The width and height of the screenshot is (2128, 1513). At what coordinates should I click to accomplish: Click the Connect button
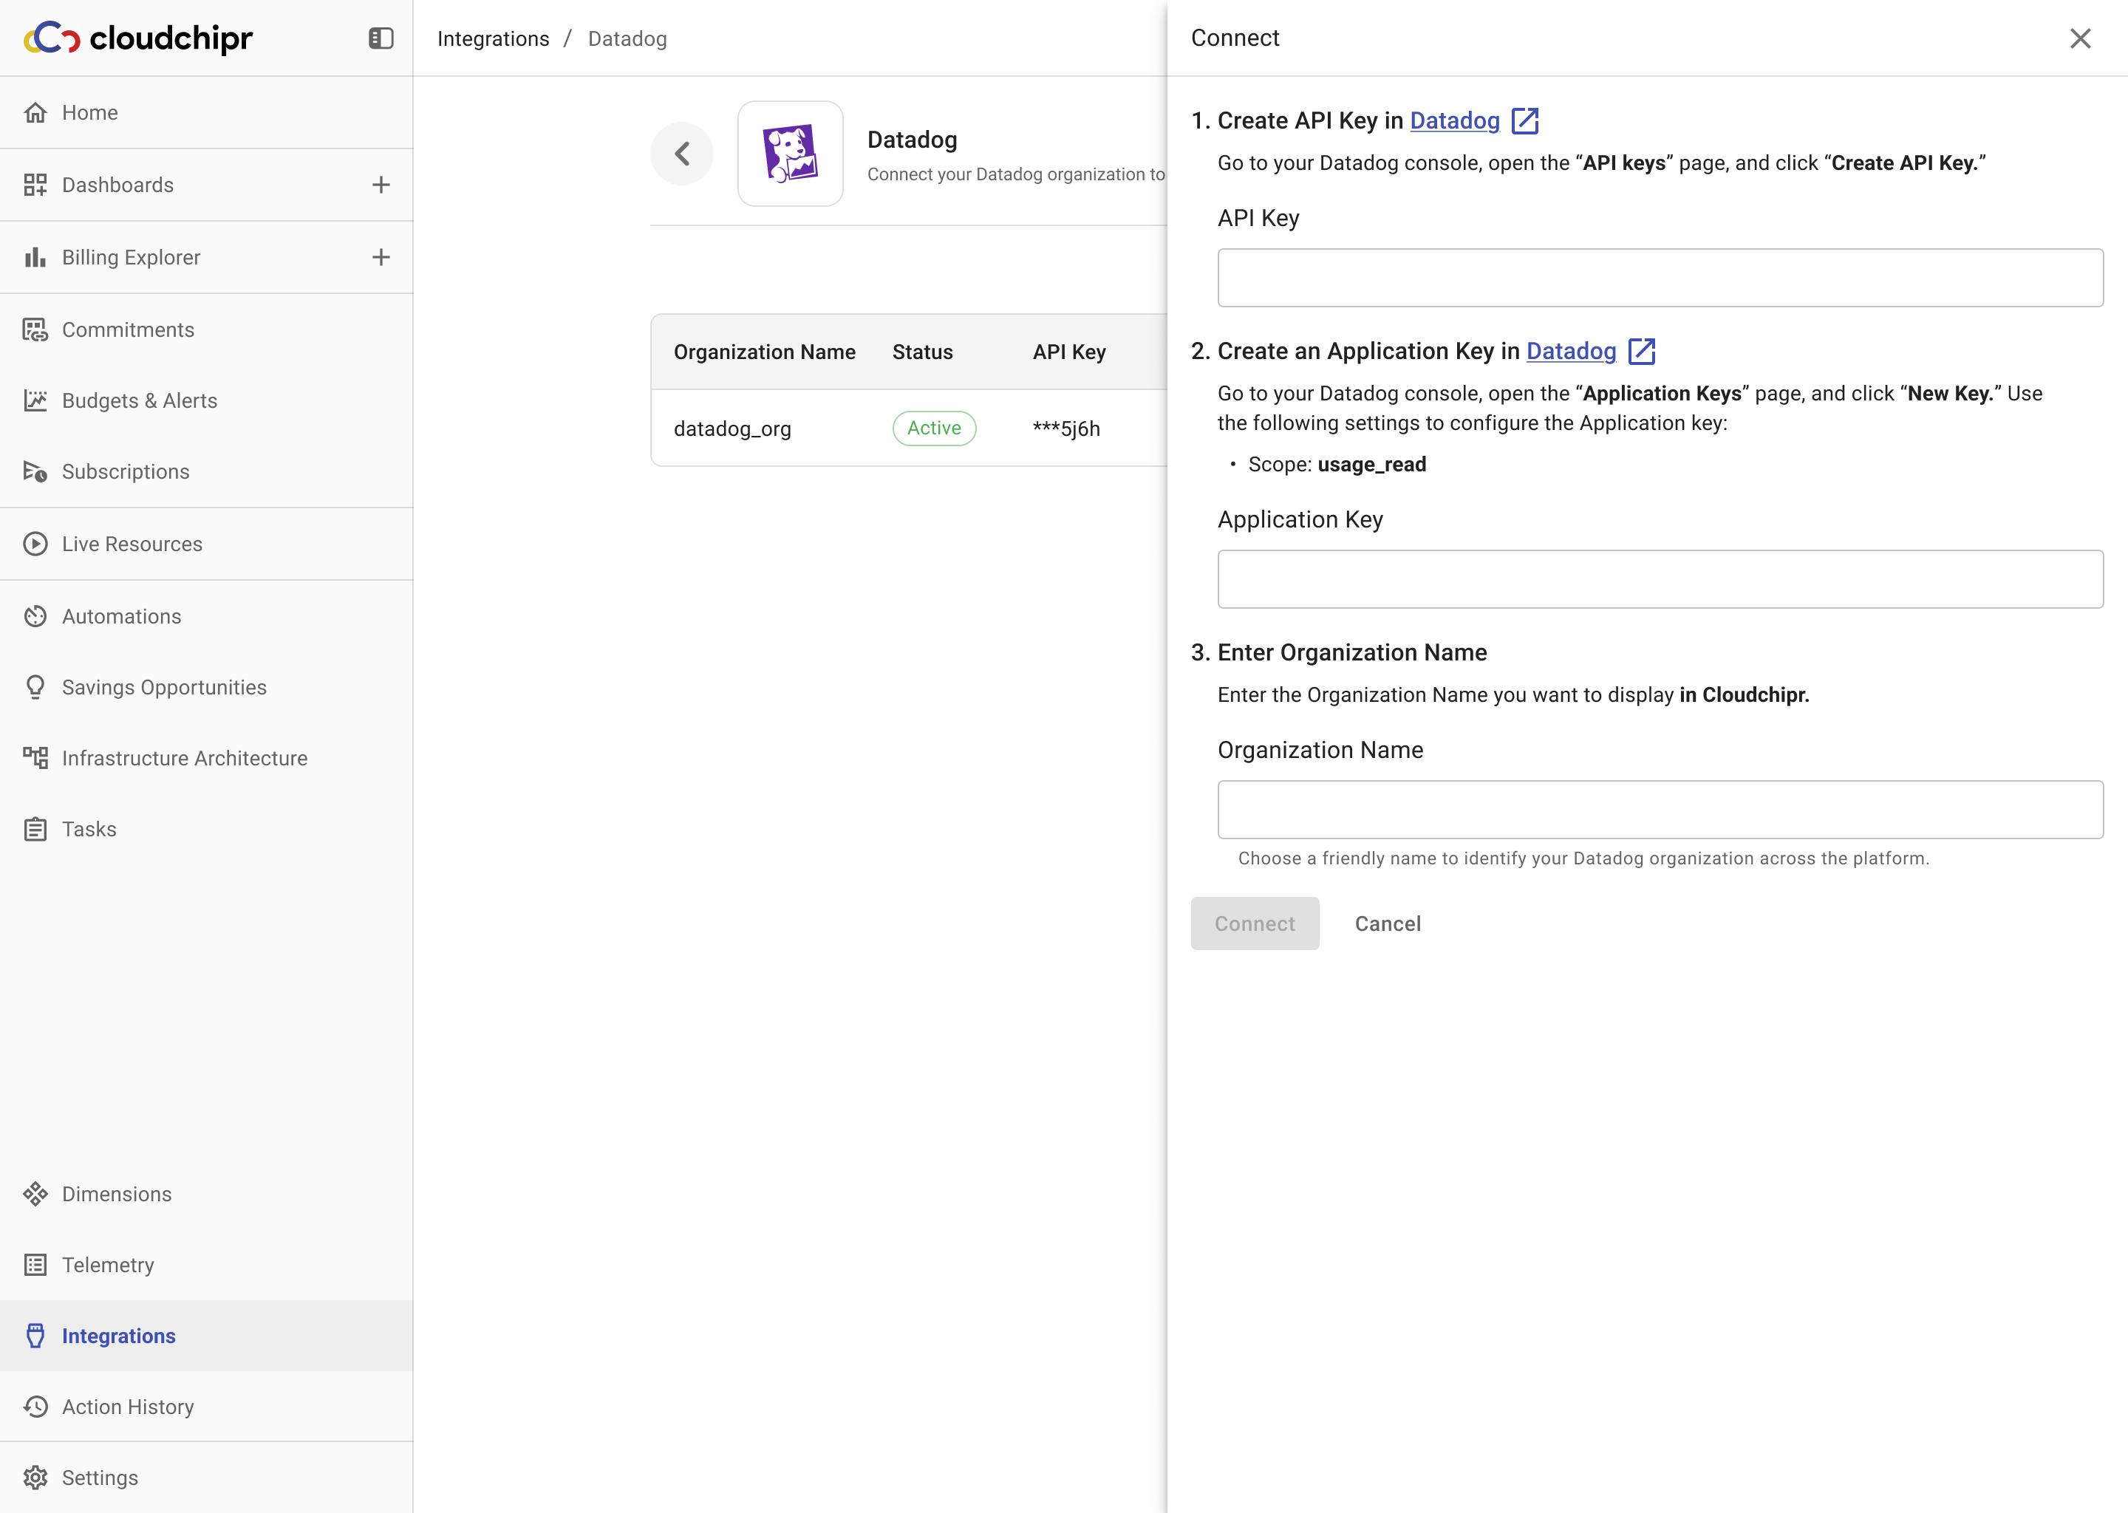(x=1254, y=923)
